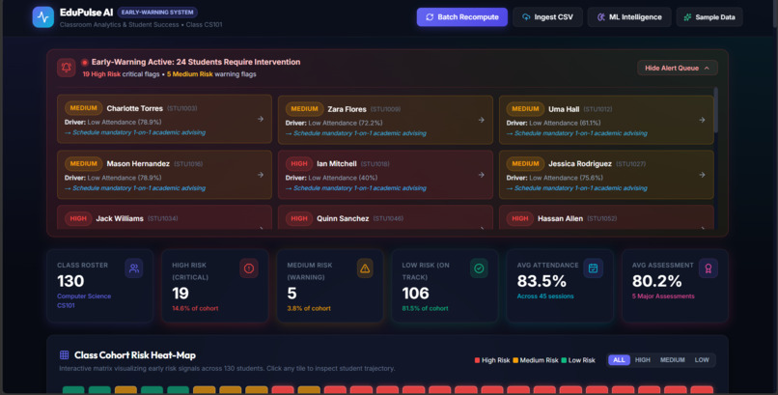Click the heat-map grid icon
The image size is (778, 395).
pyautogui.click(x=64, y=354)
